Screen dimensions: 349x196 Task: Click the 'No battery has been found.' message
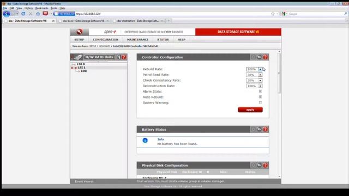[177, 144]
